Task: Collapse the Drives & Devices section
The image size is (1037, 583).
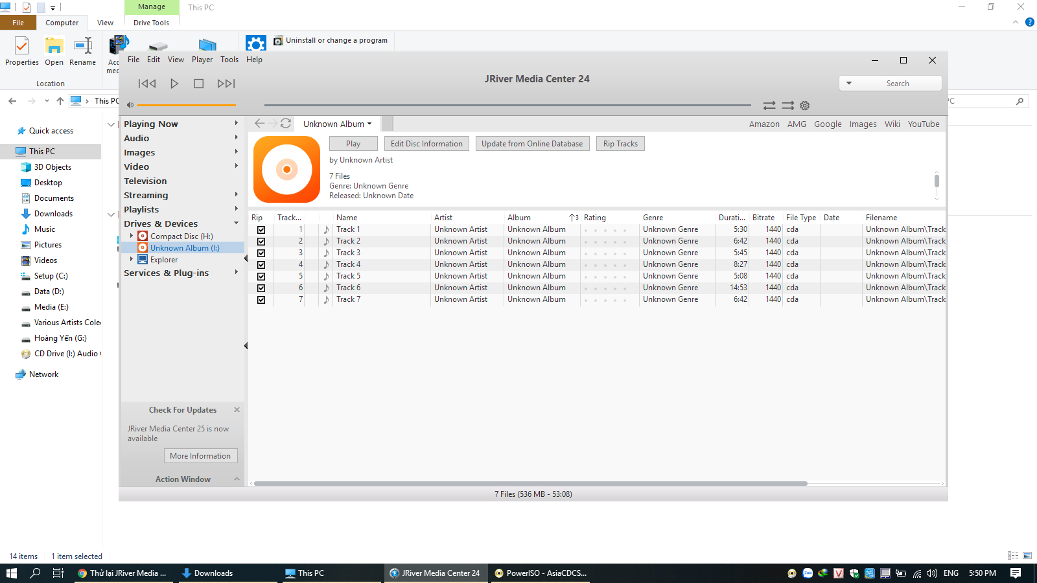Action: pyautogui.click(x=236, y=223)
